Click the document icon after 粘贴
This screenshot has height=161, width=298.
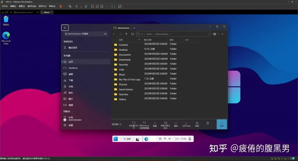pyautogui.click(x=207, y=123)
